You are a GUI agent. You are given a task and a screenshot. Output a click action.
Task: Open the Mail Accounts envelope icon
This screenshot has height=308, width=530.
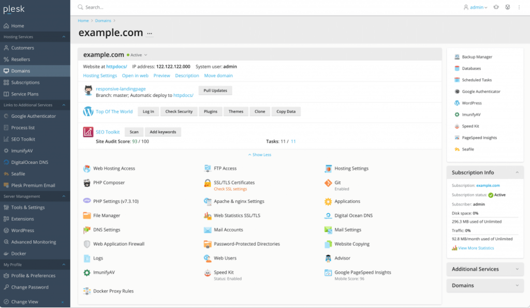pyautogui.click(x=208, y=230)
